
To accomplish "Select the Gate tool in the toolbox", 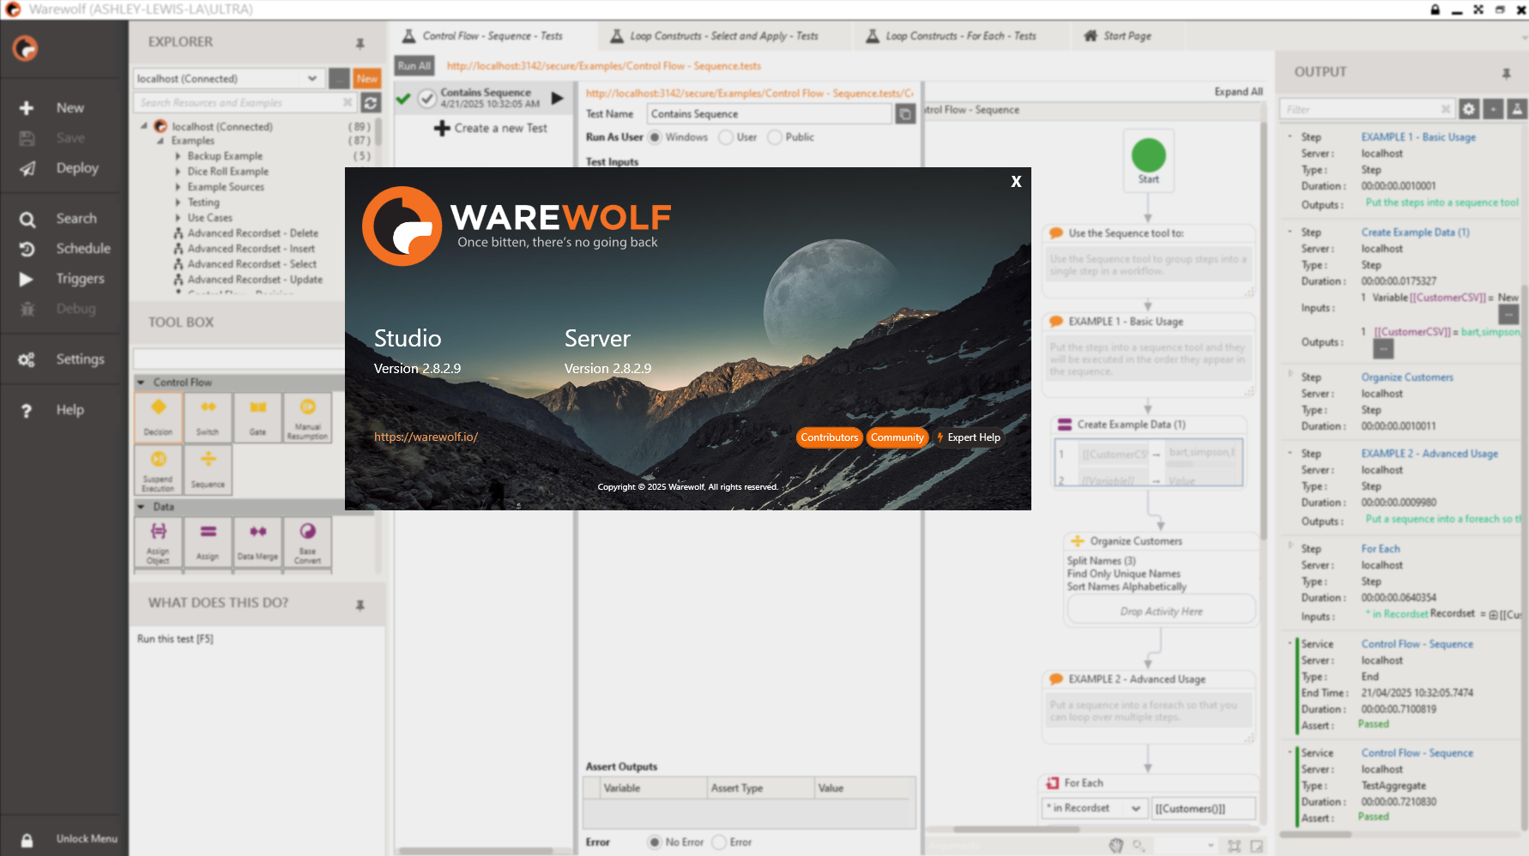I will 257,418.
